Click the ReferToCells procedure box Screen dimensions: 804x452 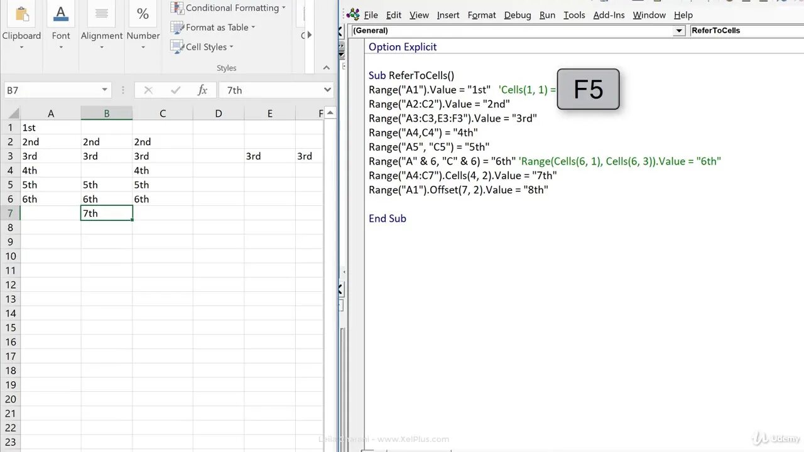point(746,31)
